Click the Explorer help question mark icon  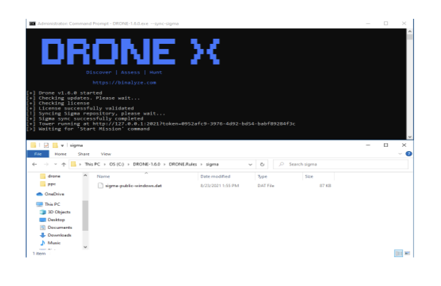tap(408, 154)
